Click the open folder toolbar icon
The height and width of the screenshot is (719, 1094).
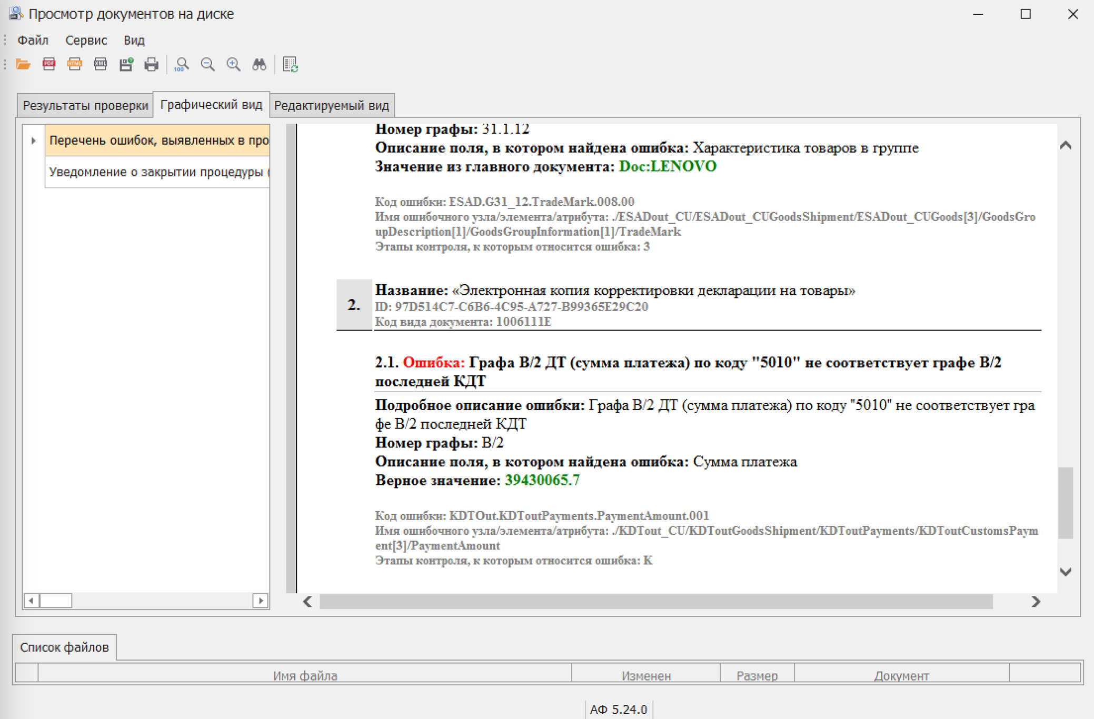point(23,64)
